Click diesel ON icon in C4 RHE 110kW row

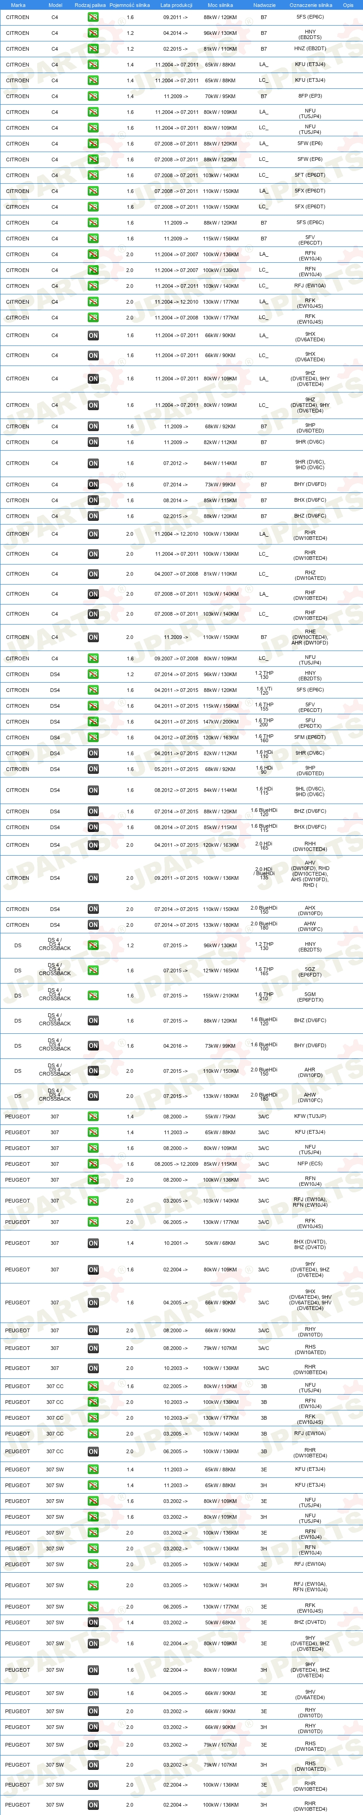(93, 638)
